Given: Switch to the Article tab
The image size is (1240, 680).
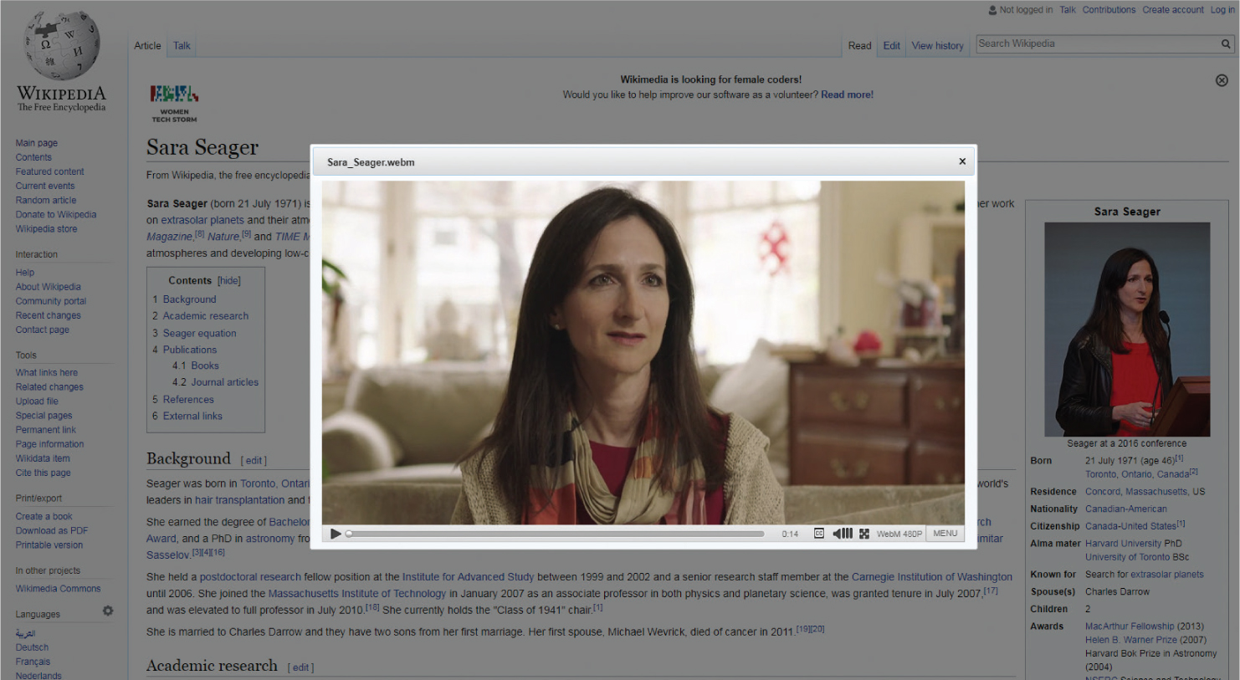Looking at the screenshot, I should click(x=147, y=46).
